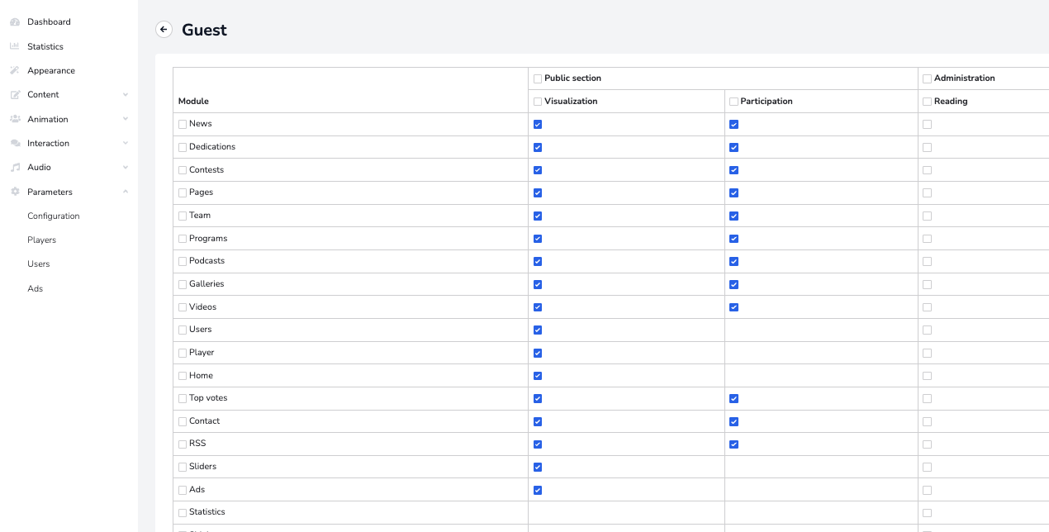Expand the Audio menu chevron
The height and width of the screenshot is (532, 1049).
coord(126,167)
